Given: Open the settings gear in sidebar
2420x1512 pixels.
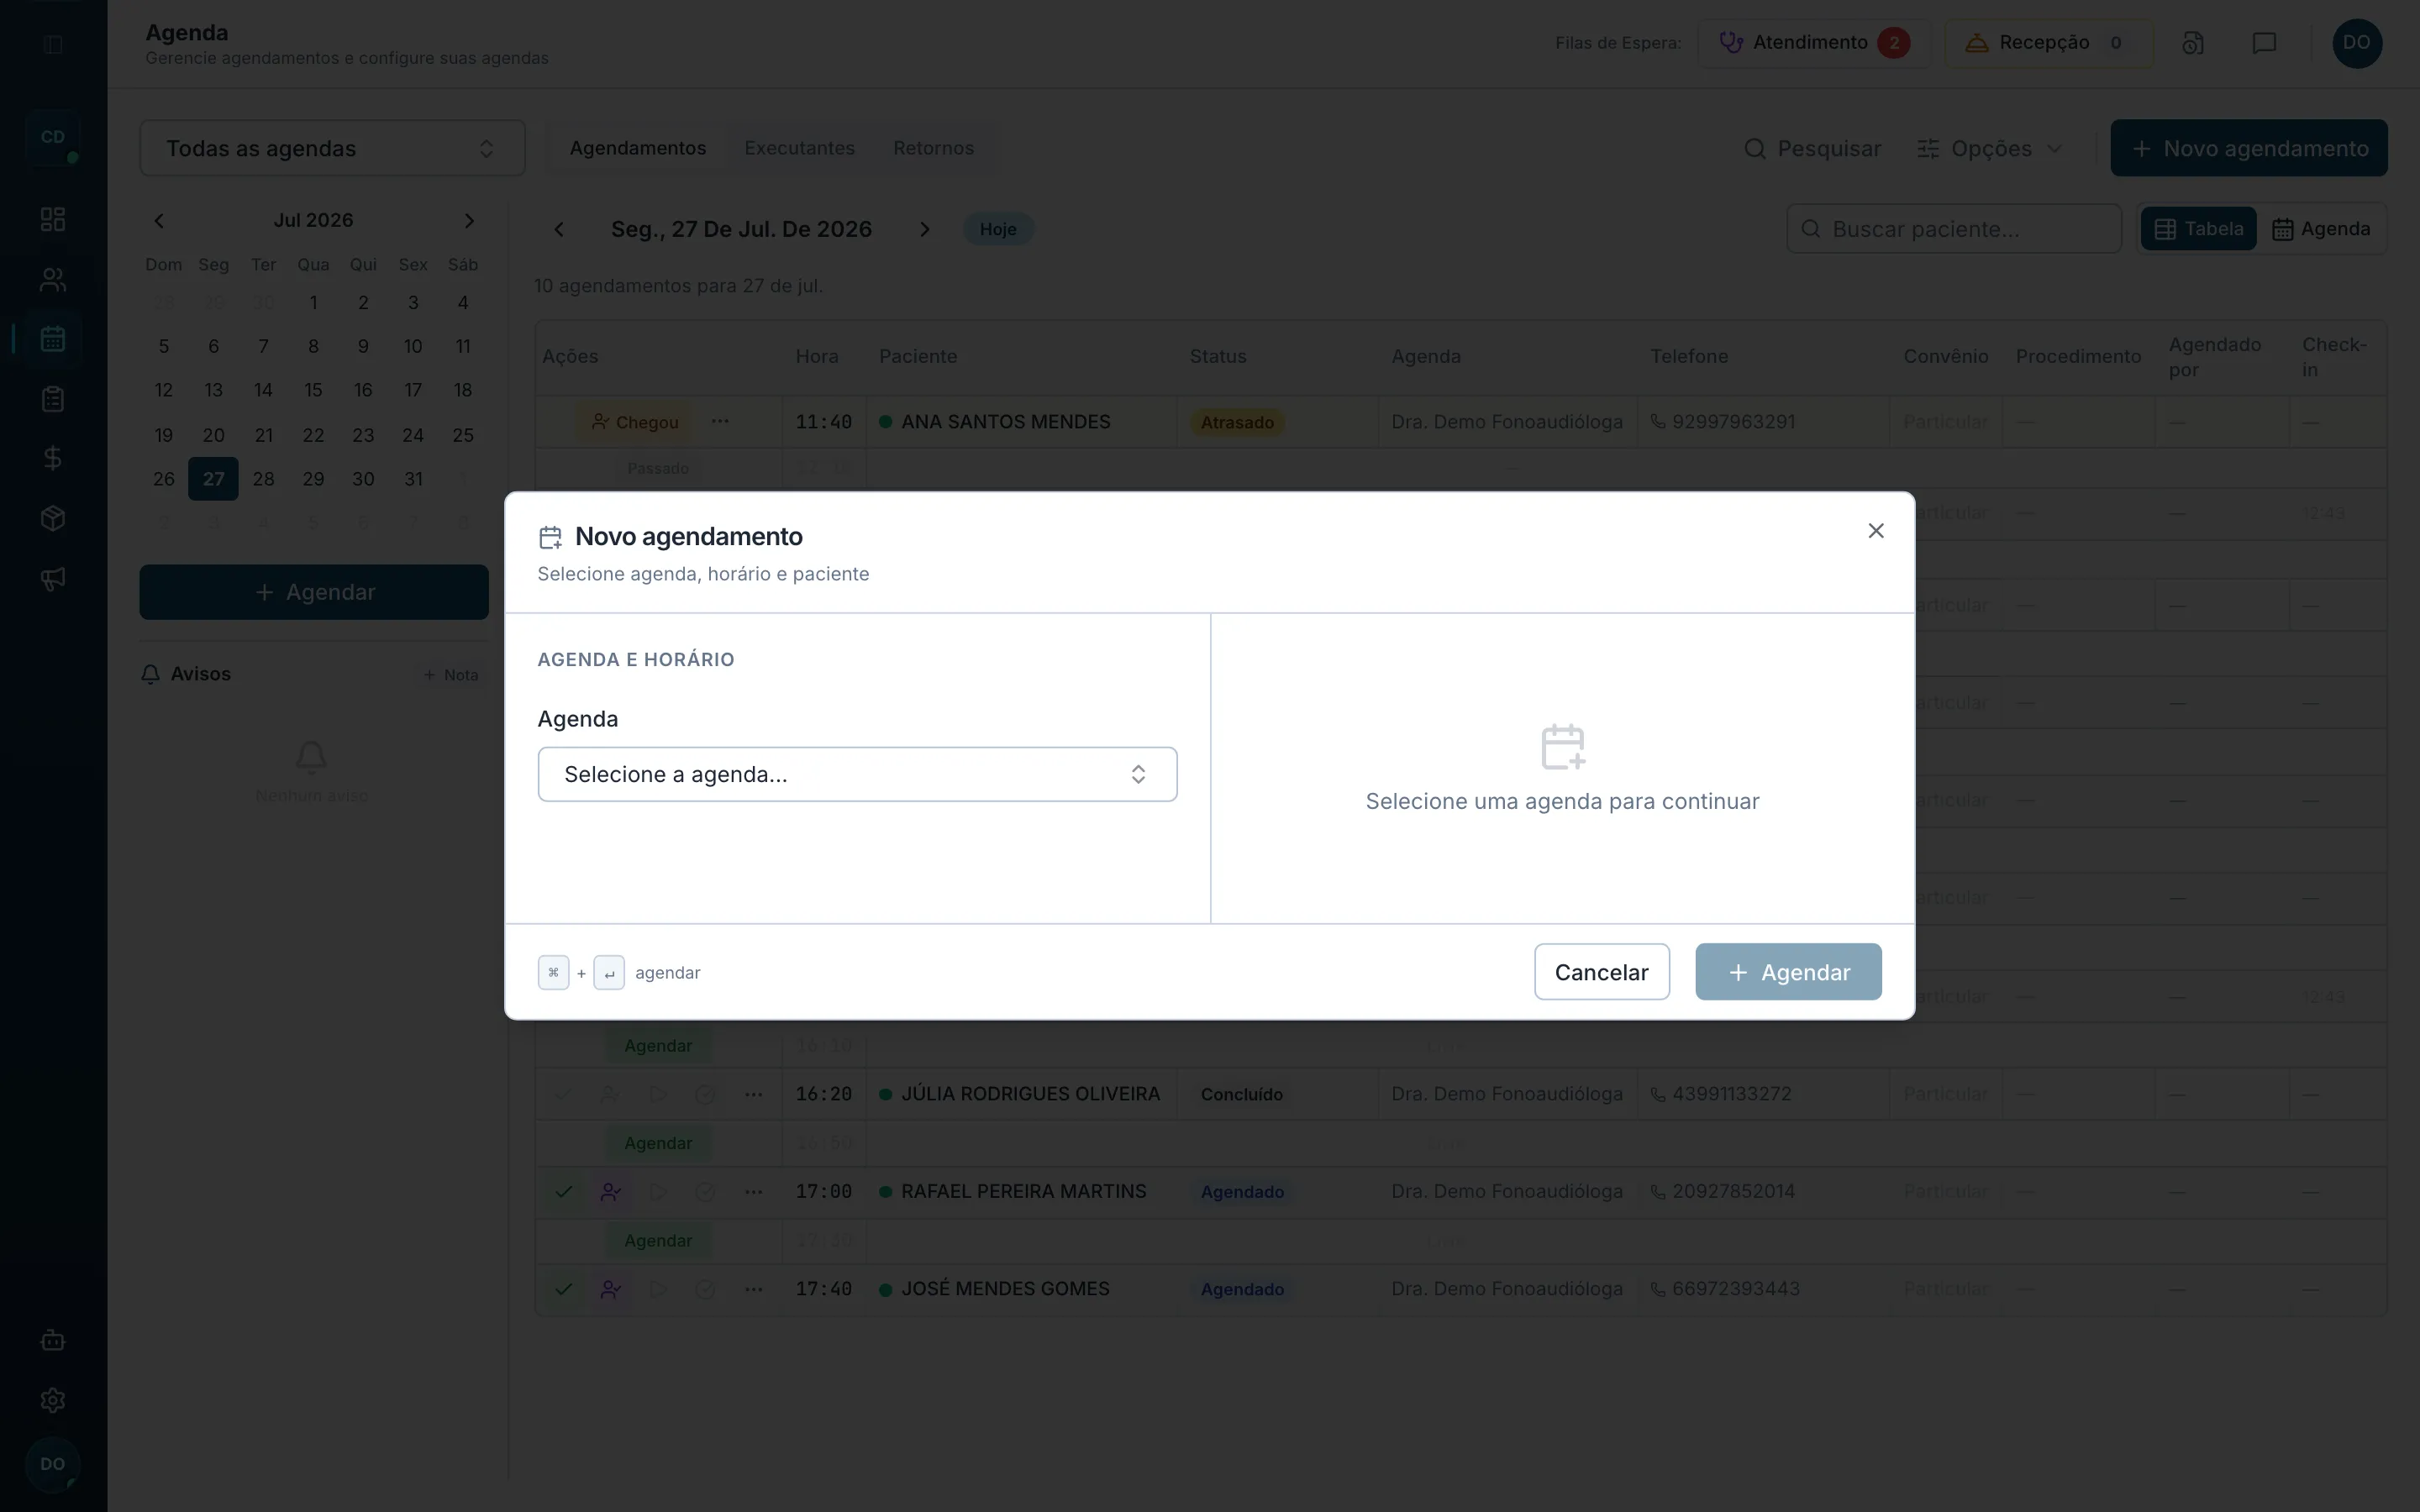Looking at the screenshot, I should click(53, 1400).
